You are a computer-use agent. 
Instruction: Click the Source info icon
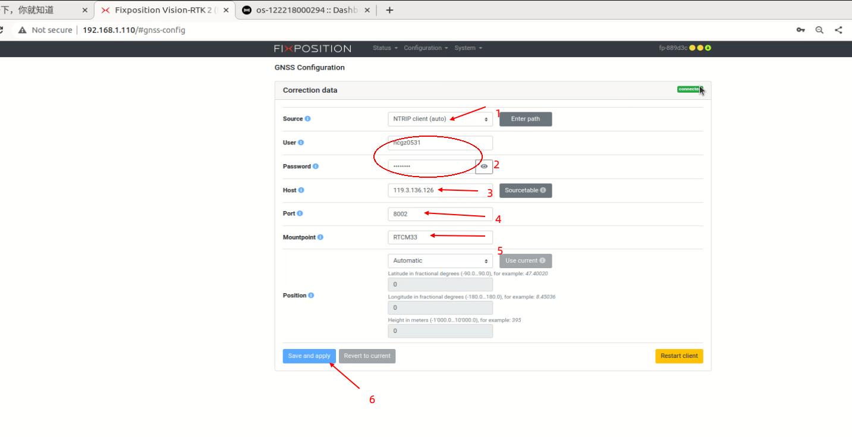(x=307, y=119)
